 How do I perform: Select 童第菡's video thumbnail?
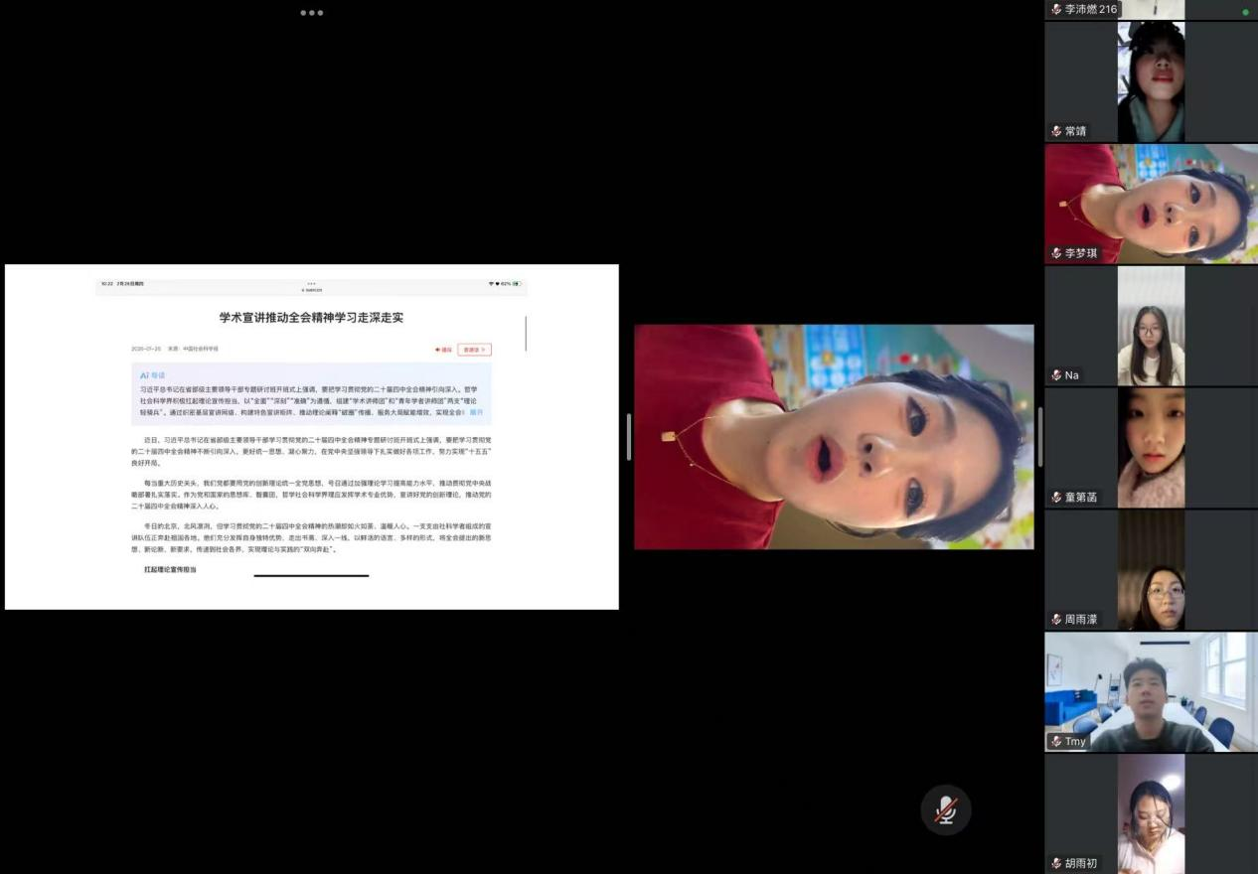coord(1151,448)
